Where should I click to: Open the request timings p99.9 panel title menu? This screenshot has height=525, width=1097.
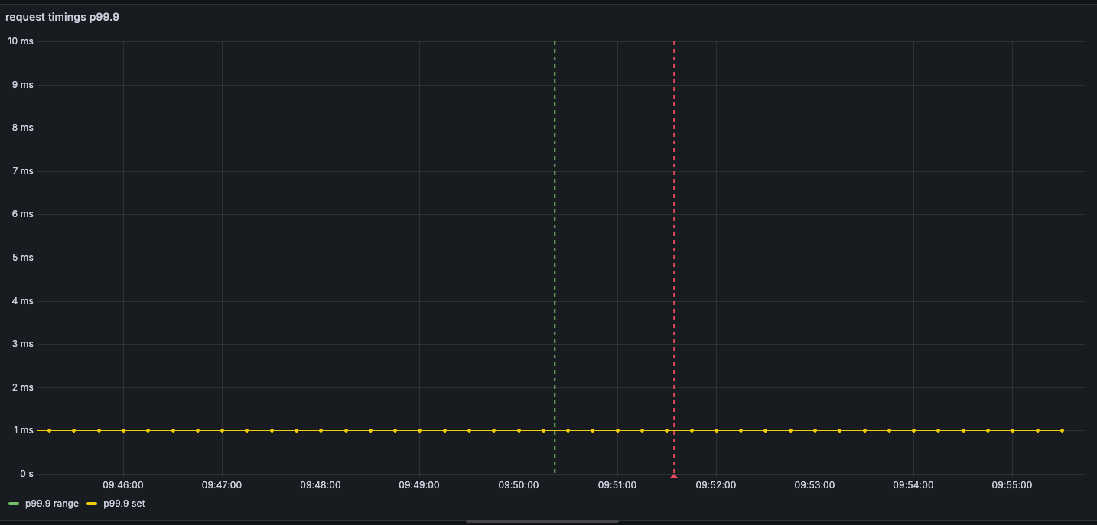click(62, 17)
